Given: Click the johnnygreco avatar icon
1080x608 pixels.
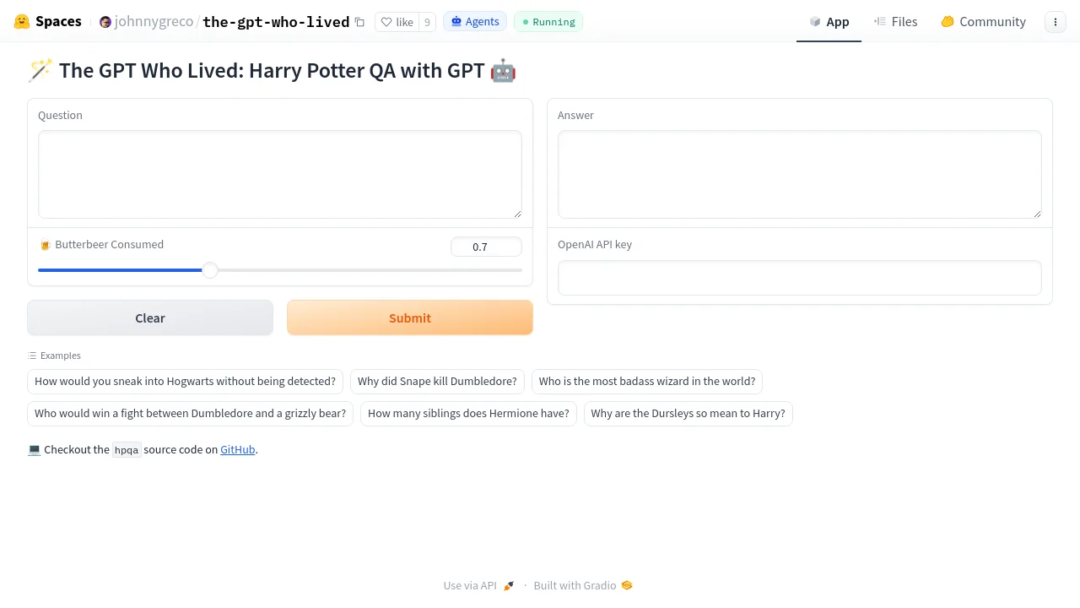Looking at the screenshot, I should (x=105, y=22).
